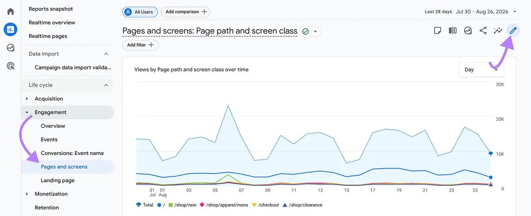Collapse the Data import section
Image resolution: width=531 pixels, height=216 pixels.
tap(106, 54)
